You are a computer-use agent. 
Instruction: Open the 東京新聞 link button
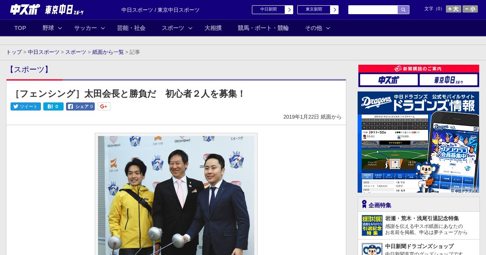pos(313,10)
